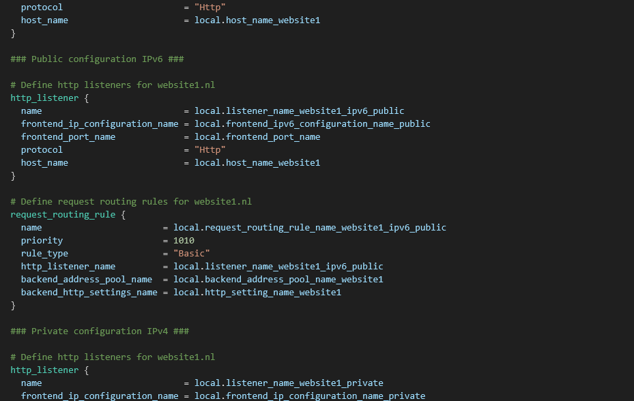
Task: Click the "Basic" rule type string
Action: tap(191, 254)
